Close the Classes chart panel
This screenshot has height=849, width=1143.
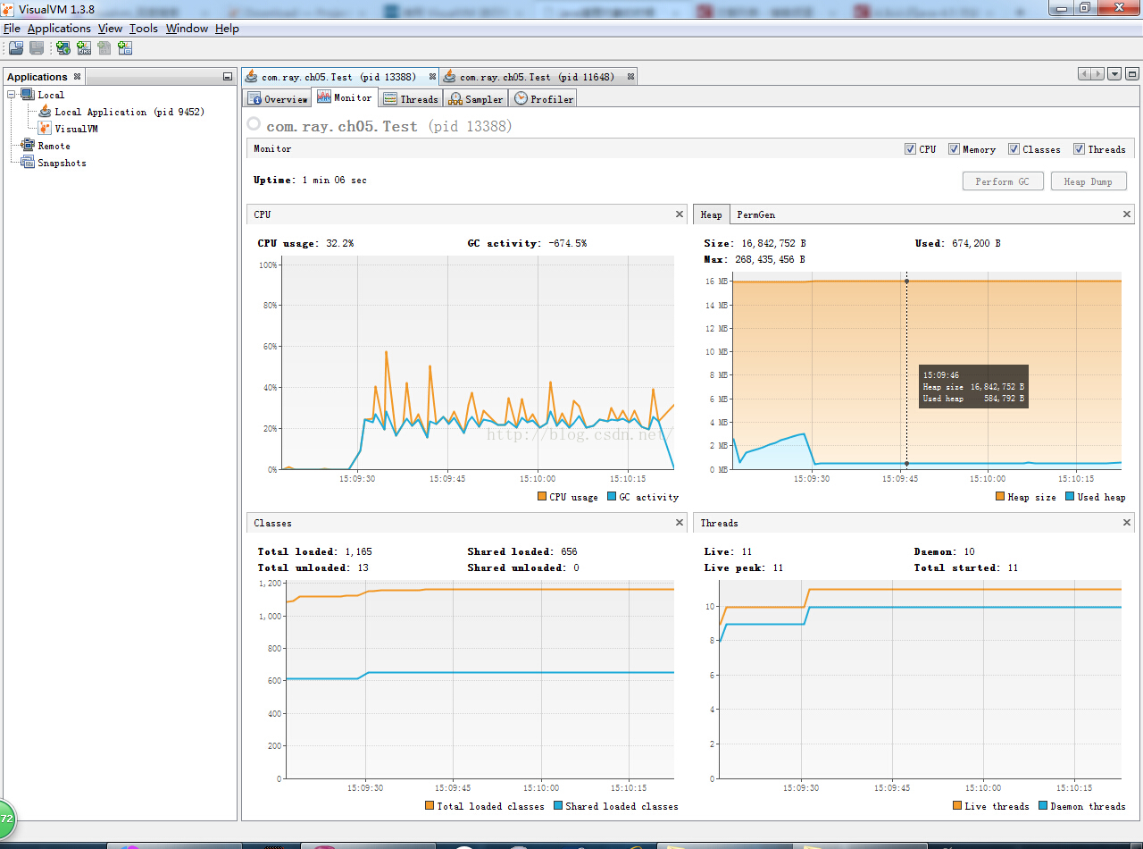pyautogui.click(x=680, y=523)
